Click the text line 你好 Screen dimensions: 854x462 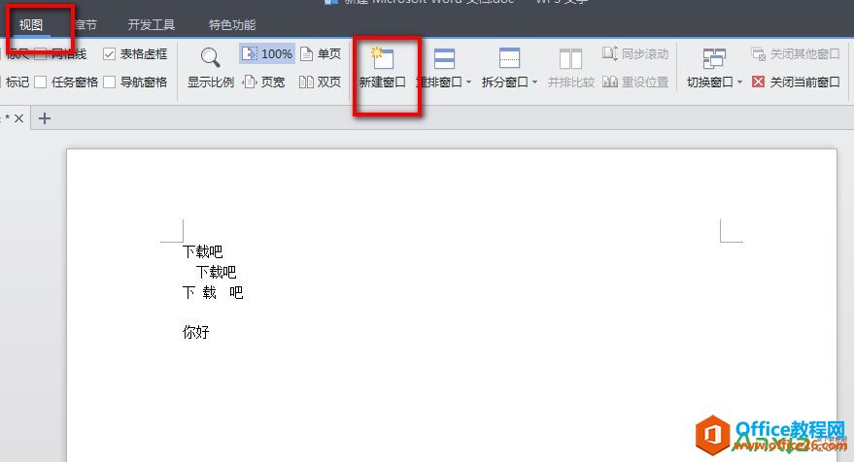(x=196, y=332)
